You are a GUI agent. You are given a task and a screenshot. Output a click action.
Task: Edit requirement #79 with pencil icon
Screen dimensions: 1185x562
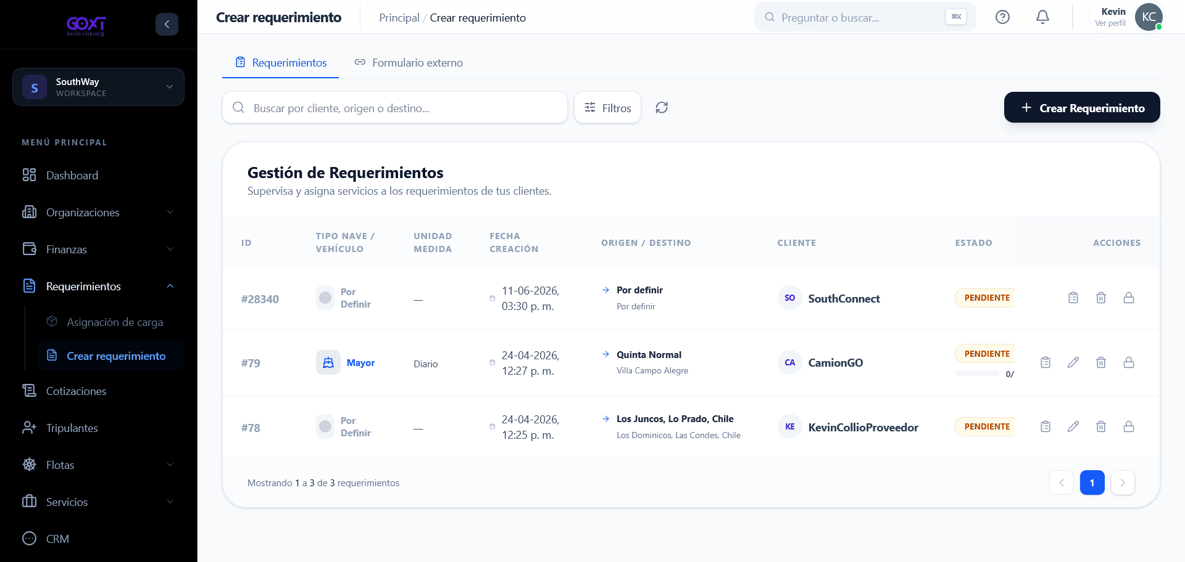[x=1073, y=362]
